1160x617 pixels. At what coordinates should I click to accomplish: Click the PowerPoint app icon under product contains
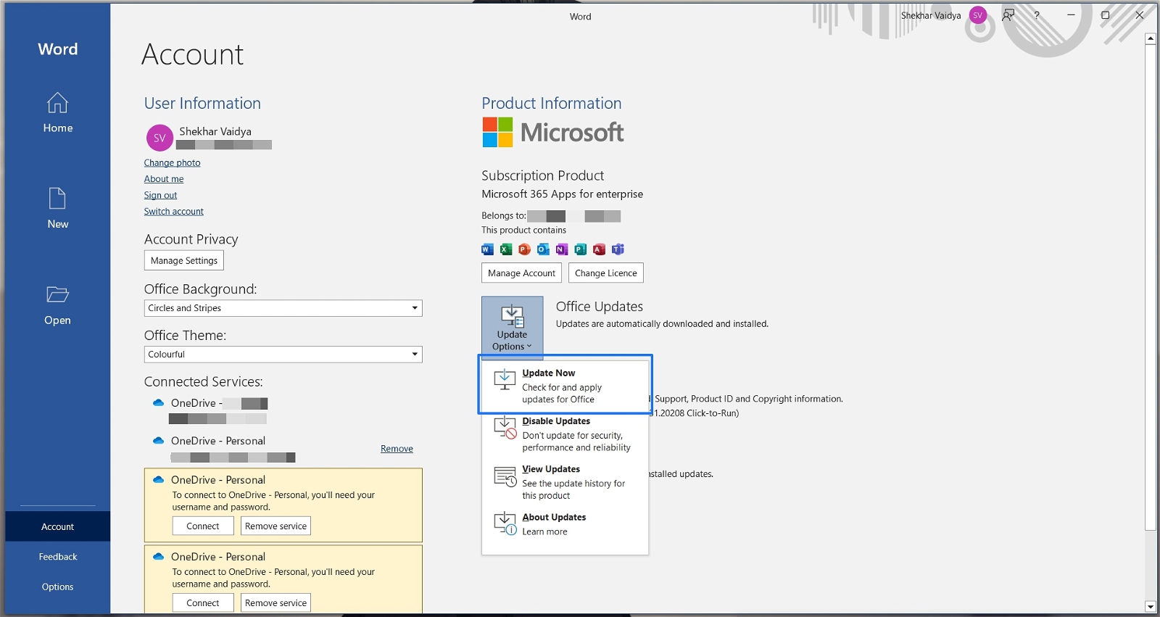524,249
